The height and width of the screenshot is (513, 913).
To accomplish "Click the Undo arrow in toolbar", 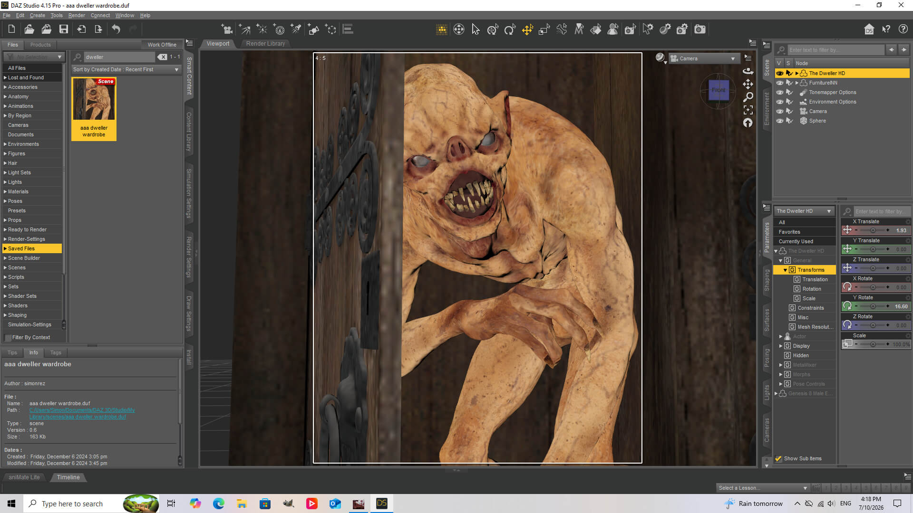I will click(x=116, y=29).
